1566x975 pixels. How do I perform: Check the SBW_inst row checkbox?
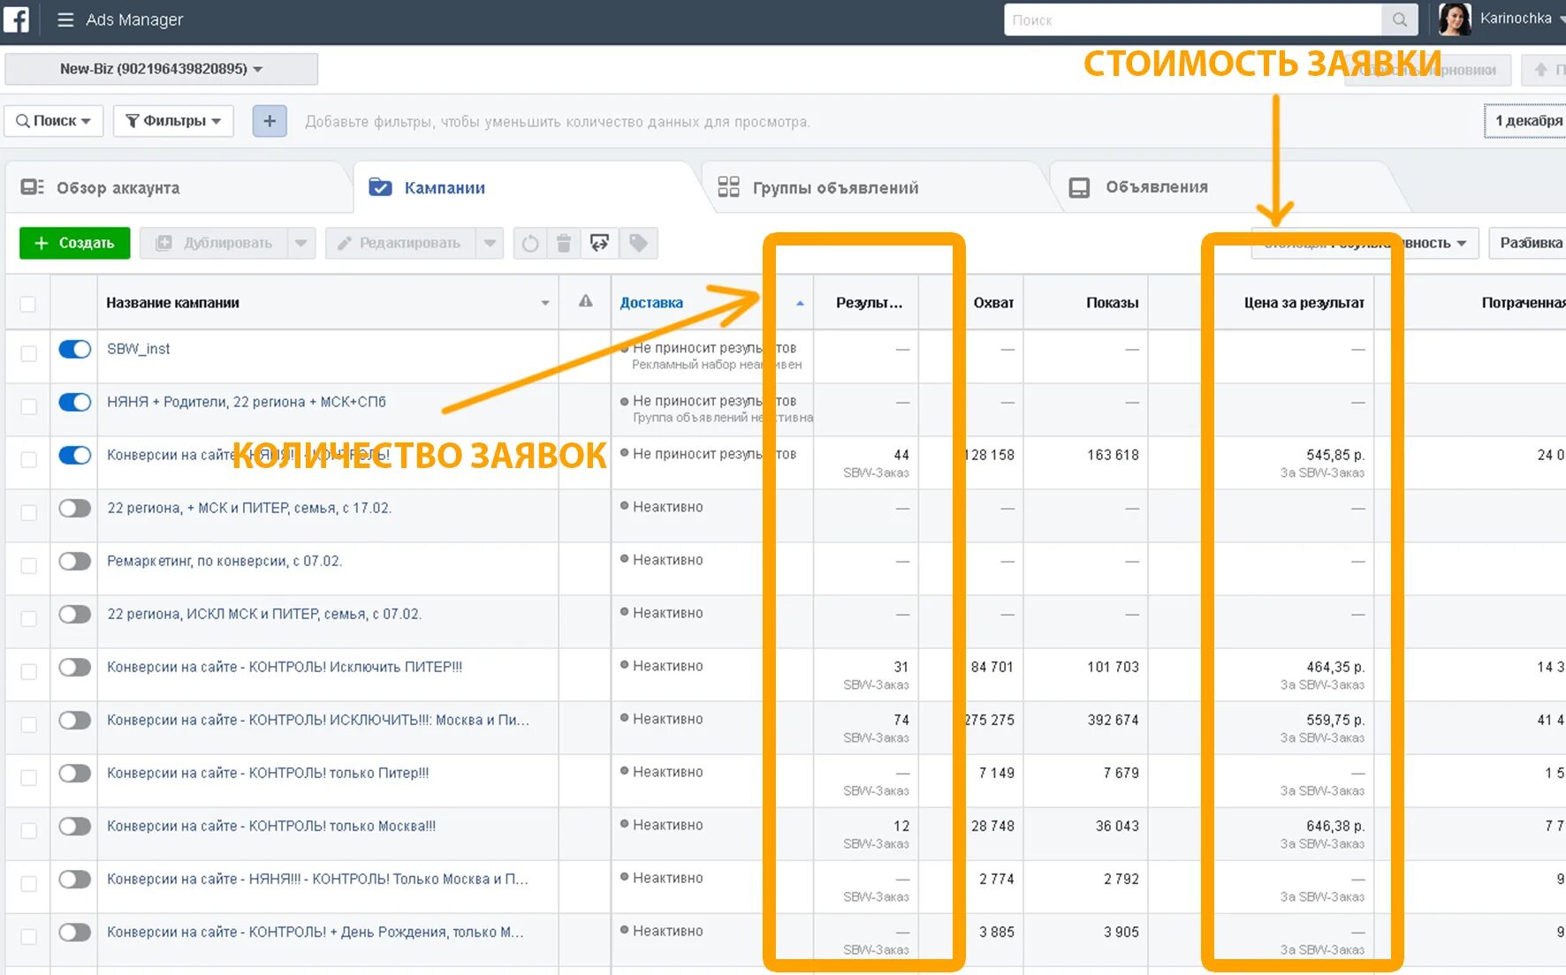click(x=28, y=353)
